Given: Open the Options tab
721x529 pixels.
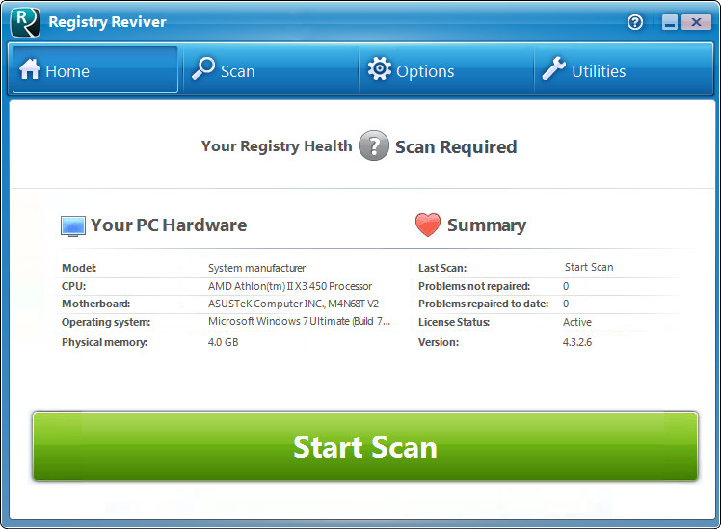Looking at the screenshot, I should [446, 69].
